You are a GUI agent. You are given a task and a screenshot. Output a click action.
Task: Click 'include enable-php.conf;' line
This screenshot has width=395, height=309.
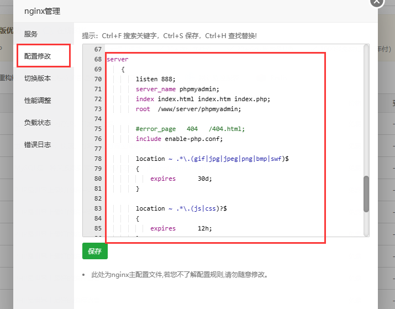tap(179, 139)
